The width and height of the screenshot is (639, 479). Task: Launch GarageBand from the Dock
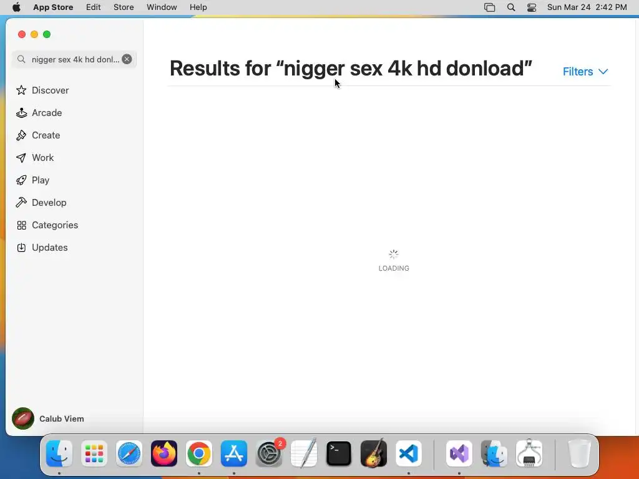pos(374,453)
